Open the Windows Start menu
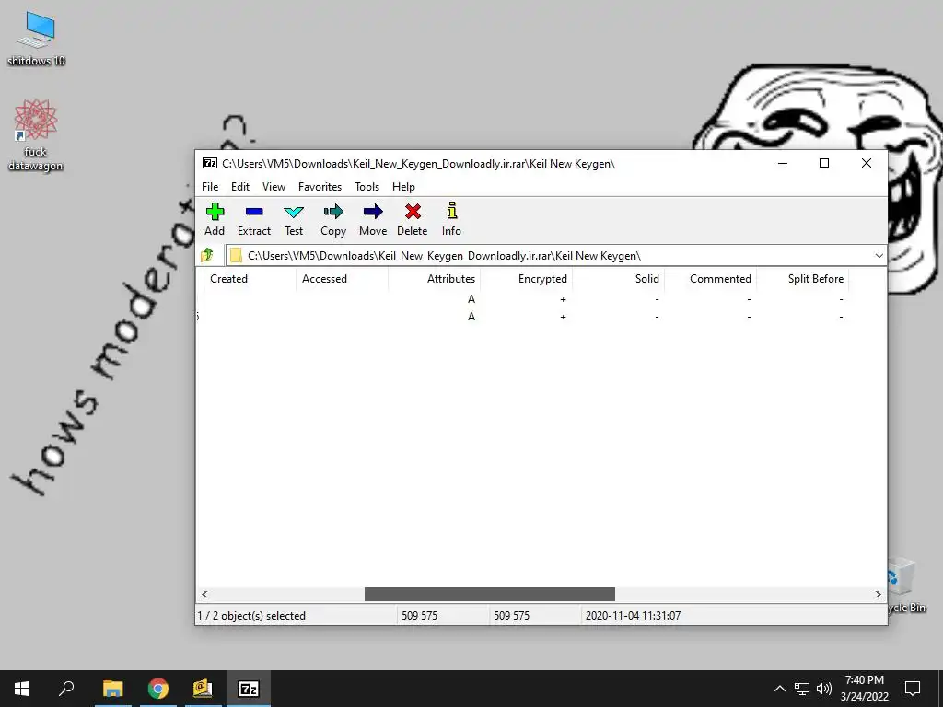This screenshot has width=943, height=707. (22, 689)
